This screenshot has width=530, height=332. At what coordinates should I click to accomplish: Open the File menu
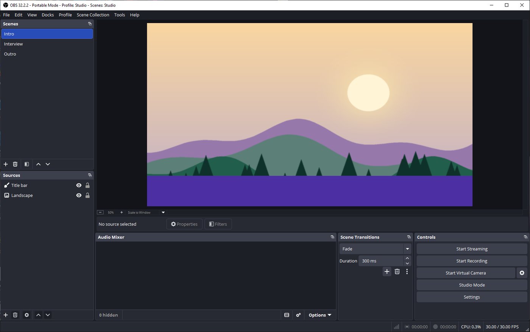[x=6, y=15]
